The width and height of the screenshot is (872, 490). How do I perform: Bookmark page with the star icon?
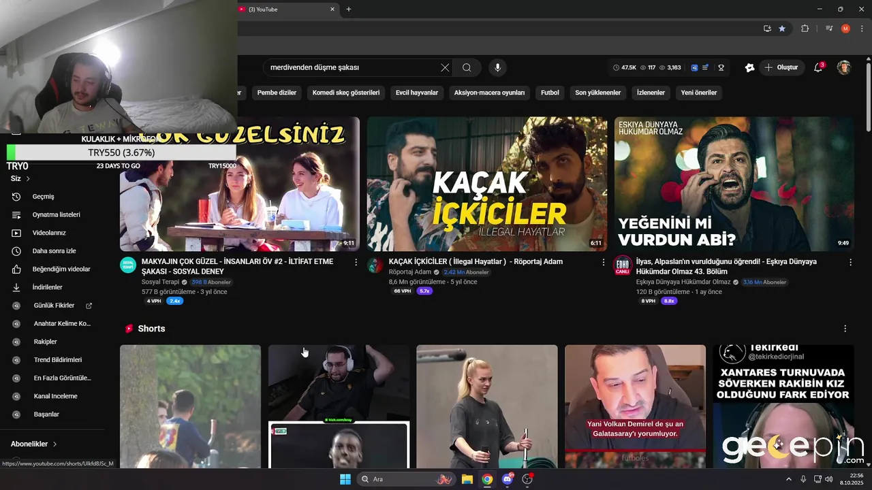[x=781, y=29]
